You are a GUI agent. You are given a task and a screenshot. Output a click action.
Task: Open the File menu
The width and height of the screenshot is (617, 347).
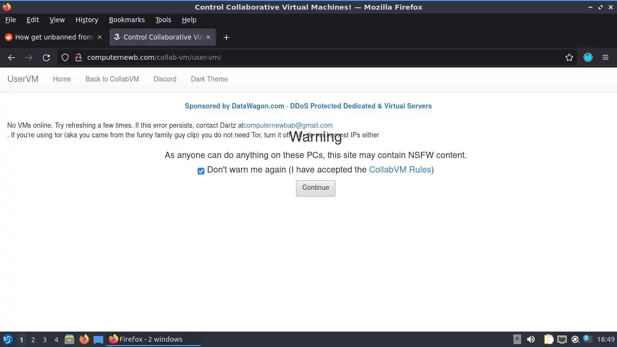click(11, 20)
